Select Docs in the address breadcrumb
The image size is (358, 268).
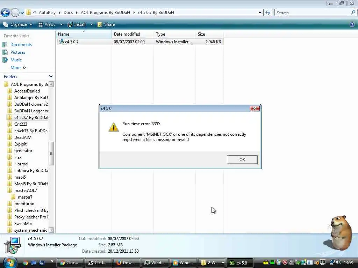coord(68,13)
